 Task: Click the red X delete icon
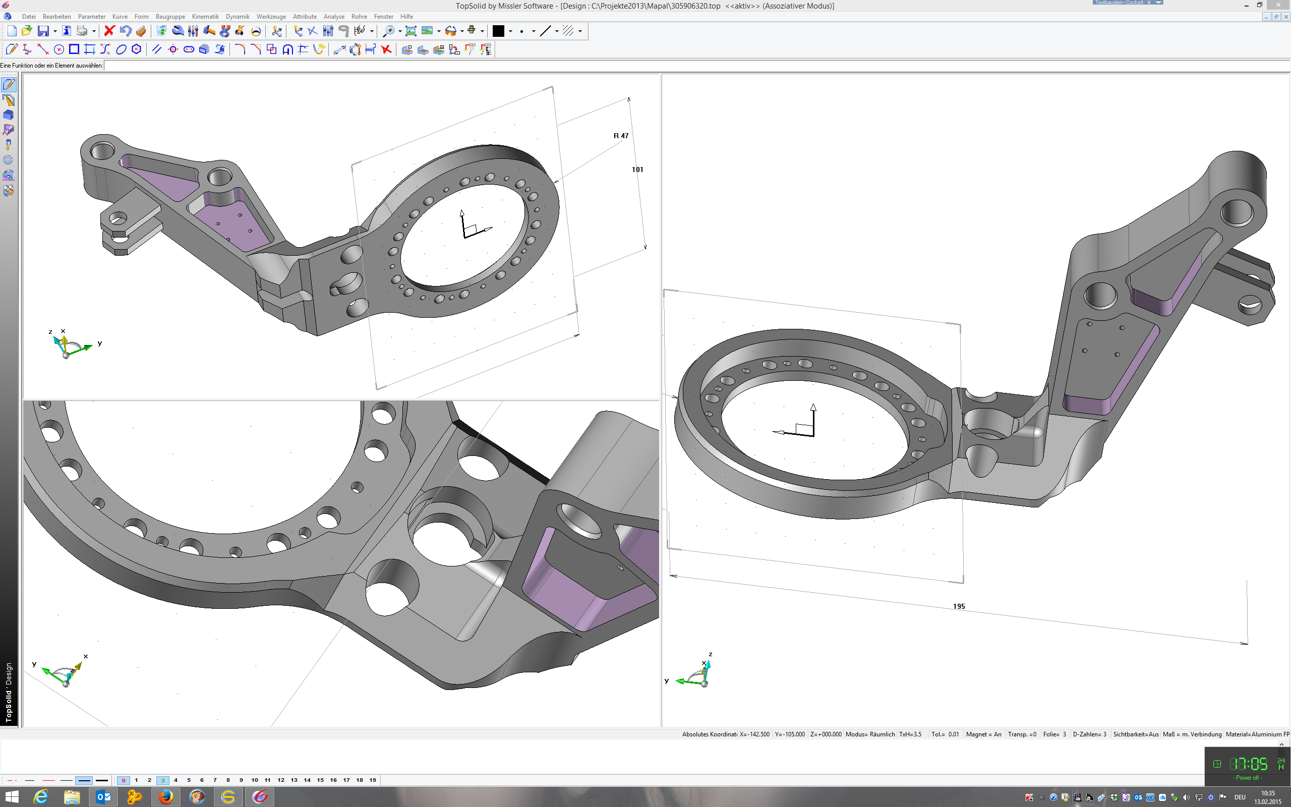coord(109,31)
